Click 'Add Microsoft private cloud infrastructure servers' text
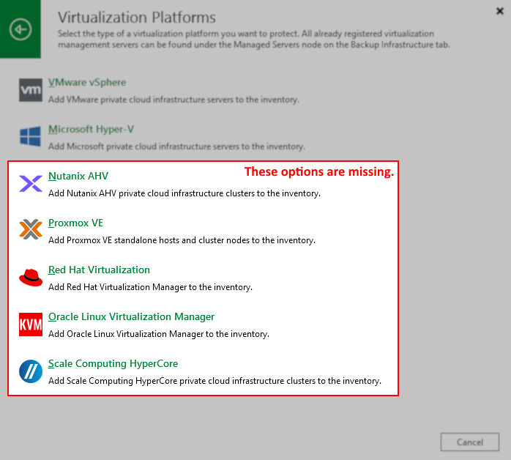This screenshot has width=511, height=460. (x=176, y=146)
